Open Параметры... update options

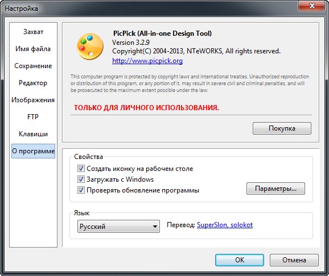tap(275, 189)
